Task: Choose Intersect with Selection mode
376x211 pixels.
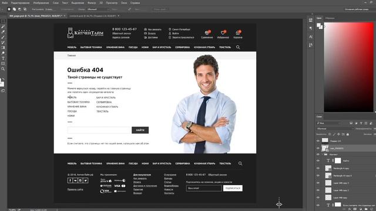Action: pos(25,9)
